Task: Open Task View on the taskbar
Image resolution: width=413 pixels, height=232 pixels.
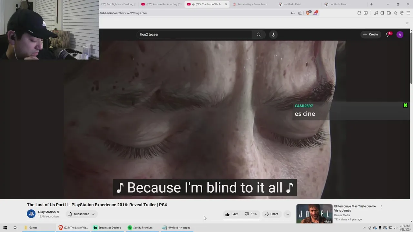Action: pyautogui.click(x=15, y=228)
